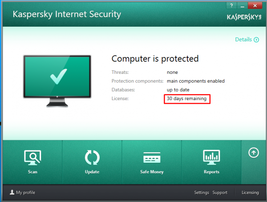267x202 pixels.
Task: Select the Scan label
Action: 32,172
